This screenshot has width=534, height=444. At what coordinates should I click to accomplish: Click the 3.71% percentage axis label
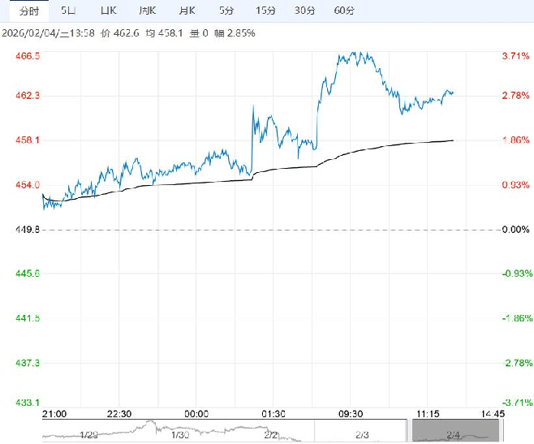(516, 56)
